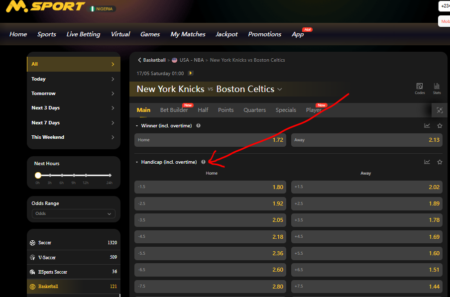Click the MSport logo
450x297 pixels.
(45, 6)
